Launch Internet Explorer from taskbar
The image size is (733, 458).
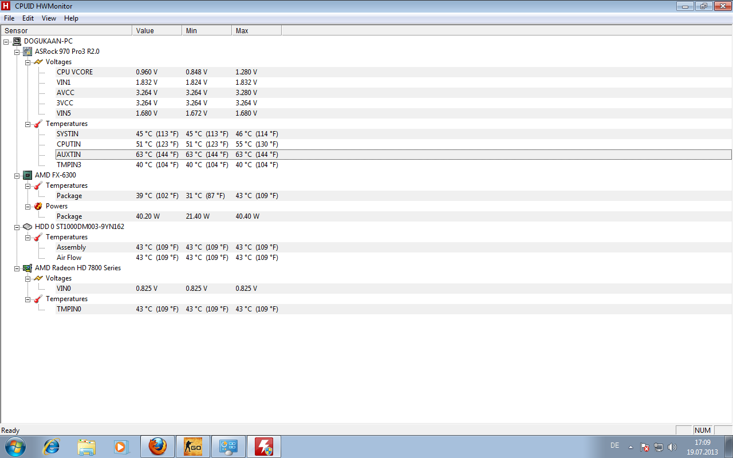pyautogui.click(x=52, y=447)
